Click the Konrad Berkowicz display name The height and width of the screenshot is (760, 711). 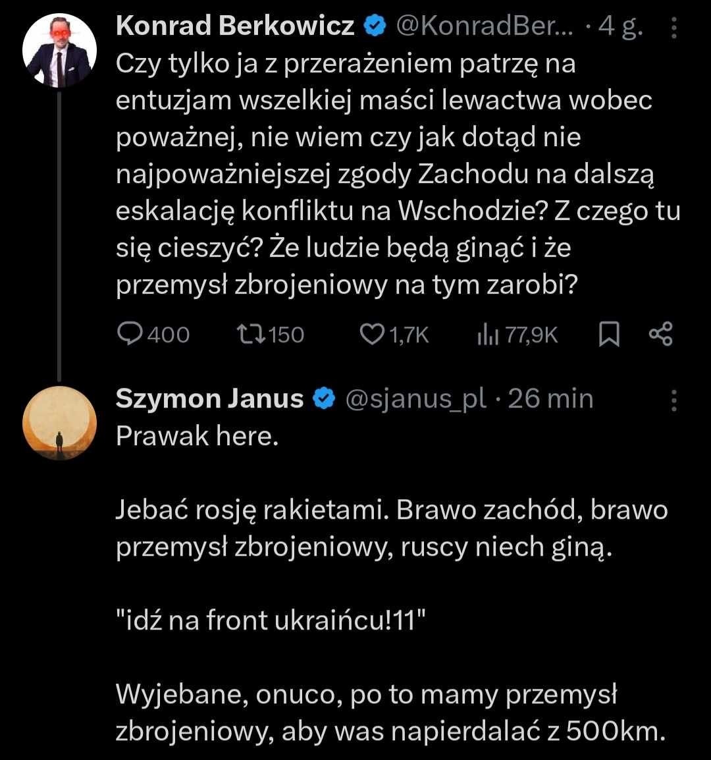coord(235,27)
